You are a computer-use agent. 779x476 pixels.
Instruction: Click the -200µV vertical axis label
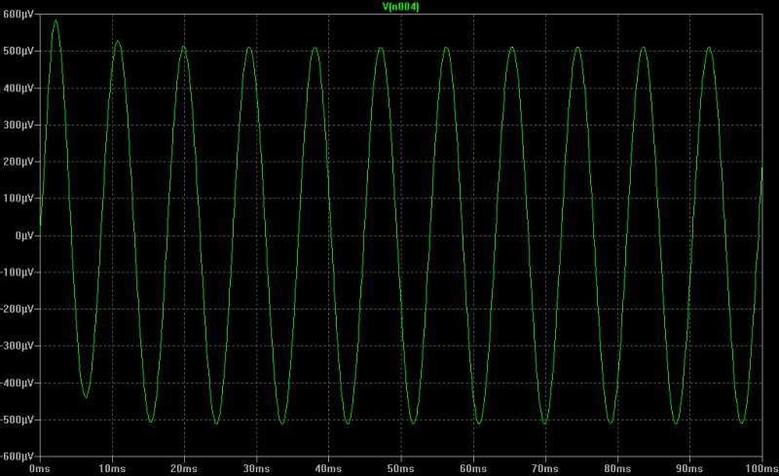tap(17, 309)
